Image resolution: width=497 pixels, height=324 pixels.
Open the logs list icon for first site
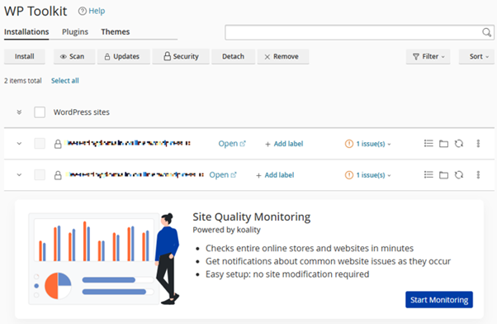pos(428,144)
